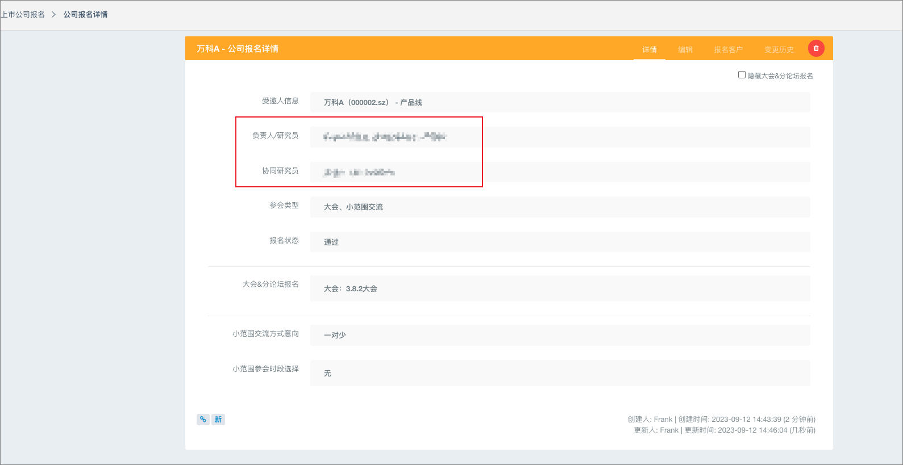This screenshot has width=903, height=465.
Task: Switch to the 变更历史 tab
Action: [779, 49]
